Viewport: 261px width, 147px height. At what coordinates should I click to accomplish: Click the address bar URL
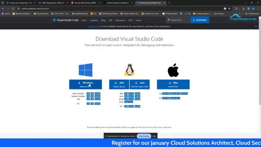(x=35, y=9)
